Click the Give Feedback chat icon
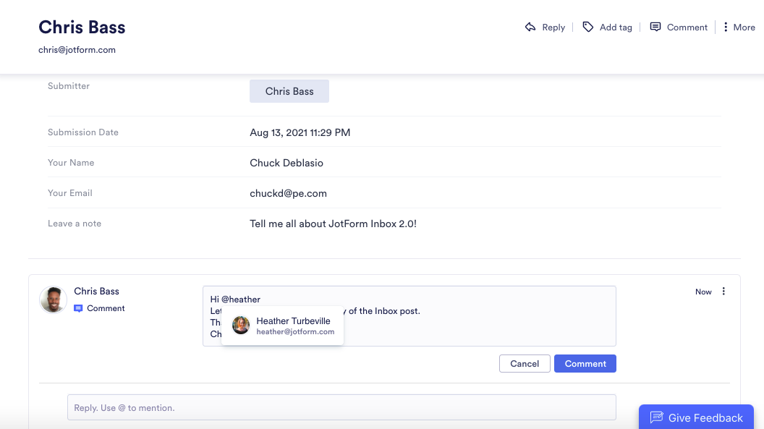 point(657,417)
